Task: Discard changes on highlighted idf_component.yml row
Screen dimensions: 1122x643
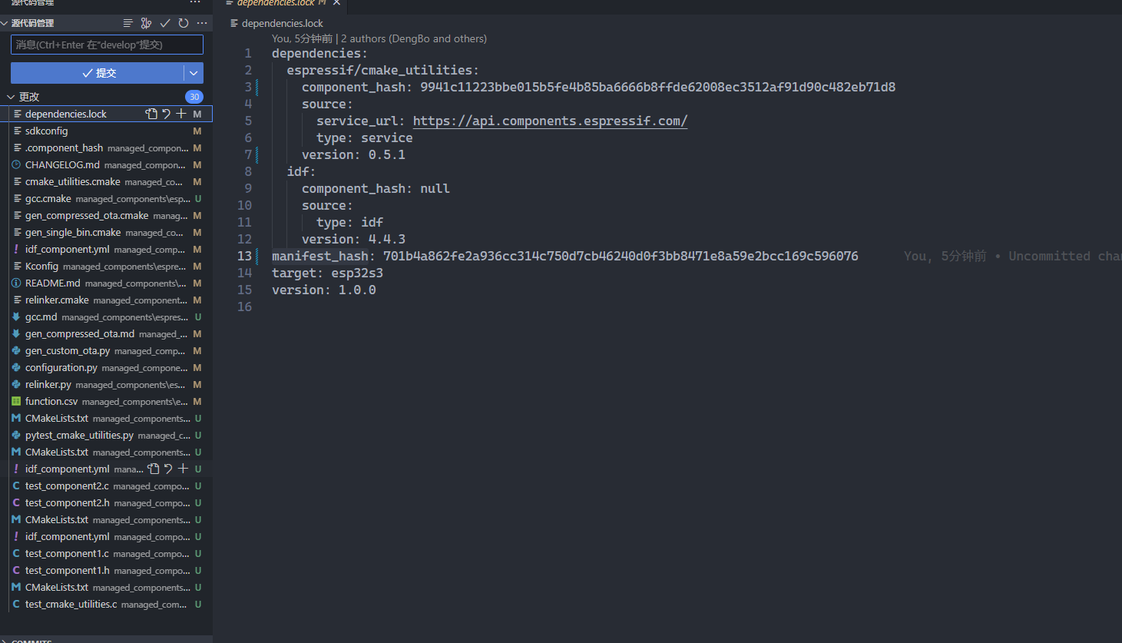Action: point(168,469)
